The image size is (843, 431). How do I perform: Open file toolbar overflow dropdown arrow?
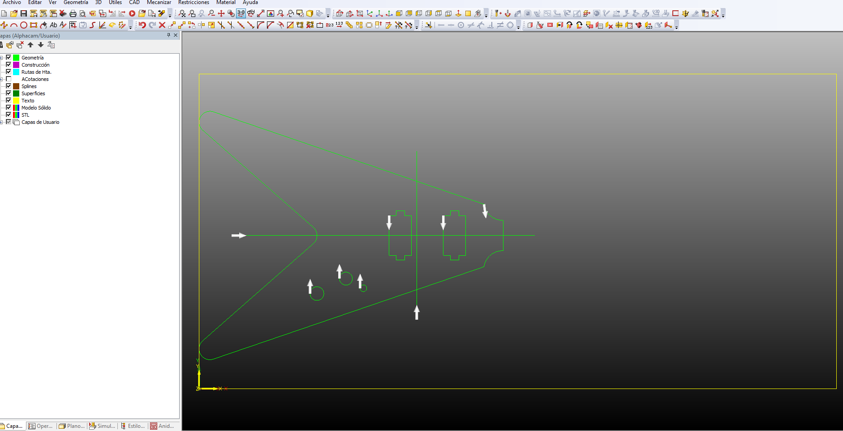pos(170,14)
